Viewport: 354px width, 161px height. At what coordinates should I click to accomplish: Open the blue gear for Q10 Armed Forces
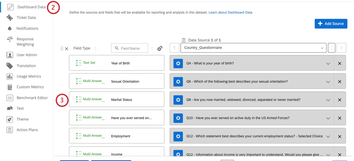[178, 118]
